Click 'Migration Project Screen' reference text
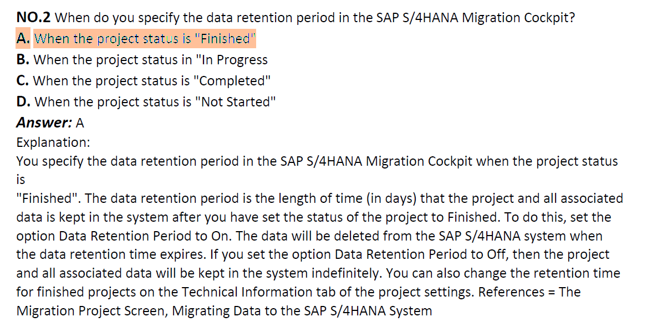The width and height of the screenshot is (647, 332). (91, 310)
